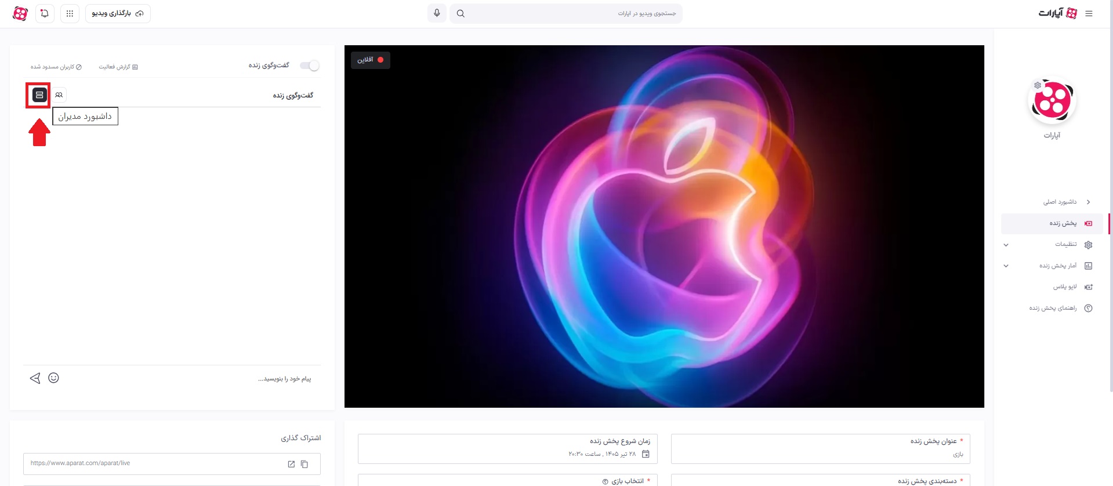The height and width of the screenshot is (486, 1113).
Task: Click the magnifier search icon
Action: click(x=461, y=13)
